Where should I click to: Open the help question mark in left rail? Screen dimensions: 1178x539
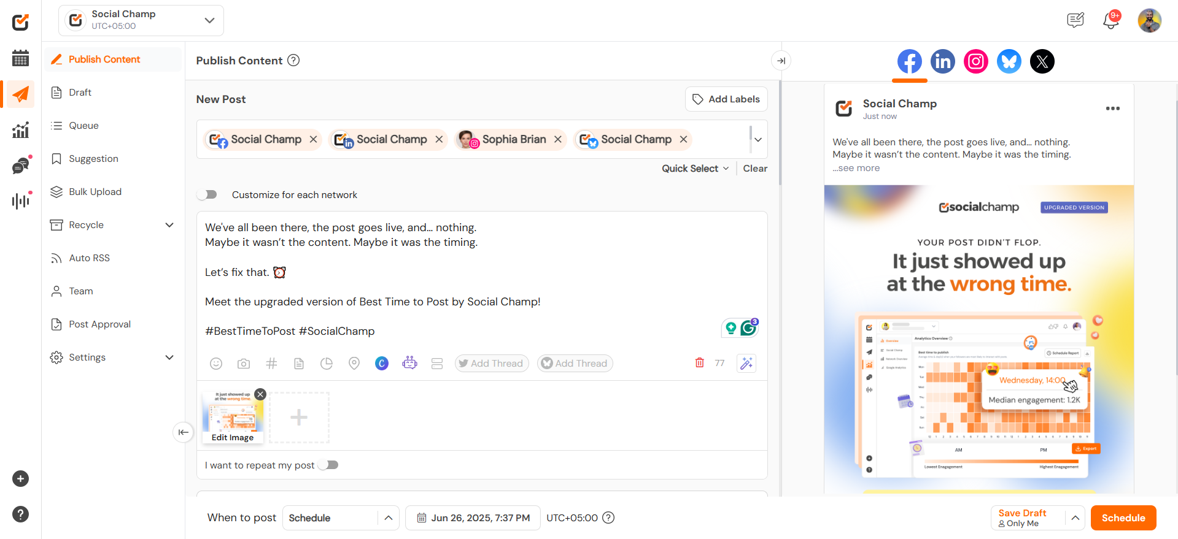[x=21, y=514]
